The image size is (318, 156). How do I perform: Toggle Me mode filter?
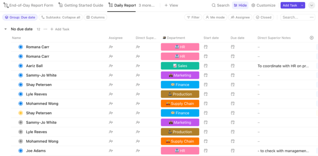[215, 17]
